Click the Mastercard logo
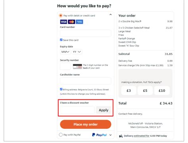The width and height of the screenshot is (188, 143). tap(71, 22)
